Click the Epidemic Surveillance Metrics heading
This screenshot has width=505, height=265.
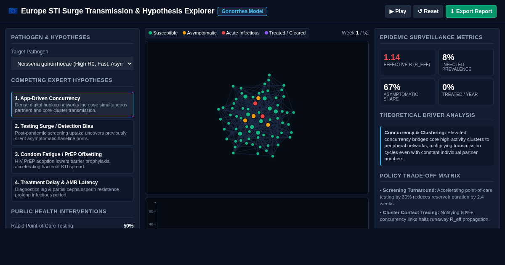431,37
